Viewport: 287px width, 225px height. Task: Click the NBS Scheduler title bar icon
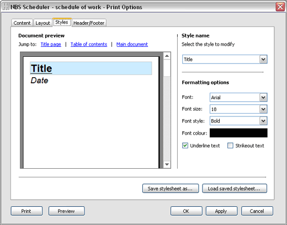click(x=6, y=7)
